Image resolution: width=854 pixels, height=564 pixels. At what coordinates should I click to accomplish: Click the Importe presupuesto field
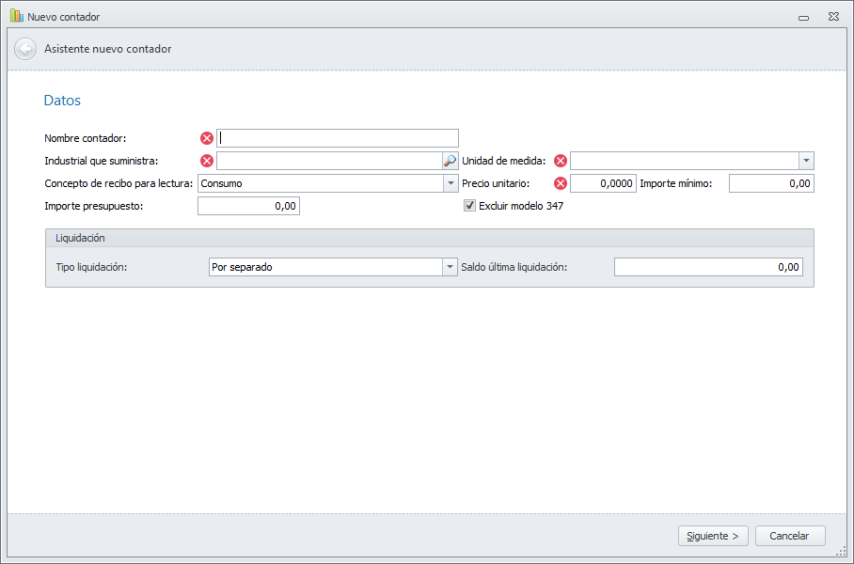tap(248, 206)
